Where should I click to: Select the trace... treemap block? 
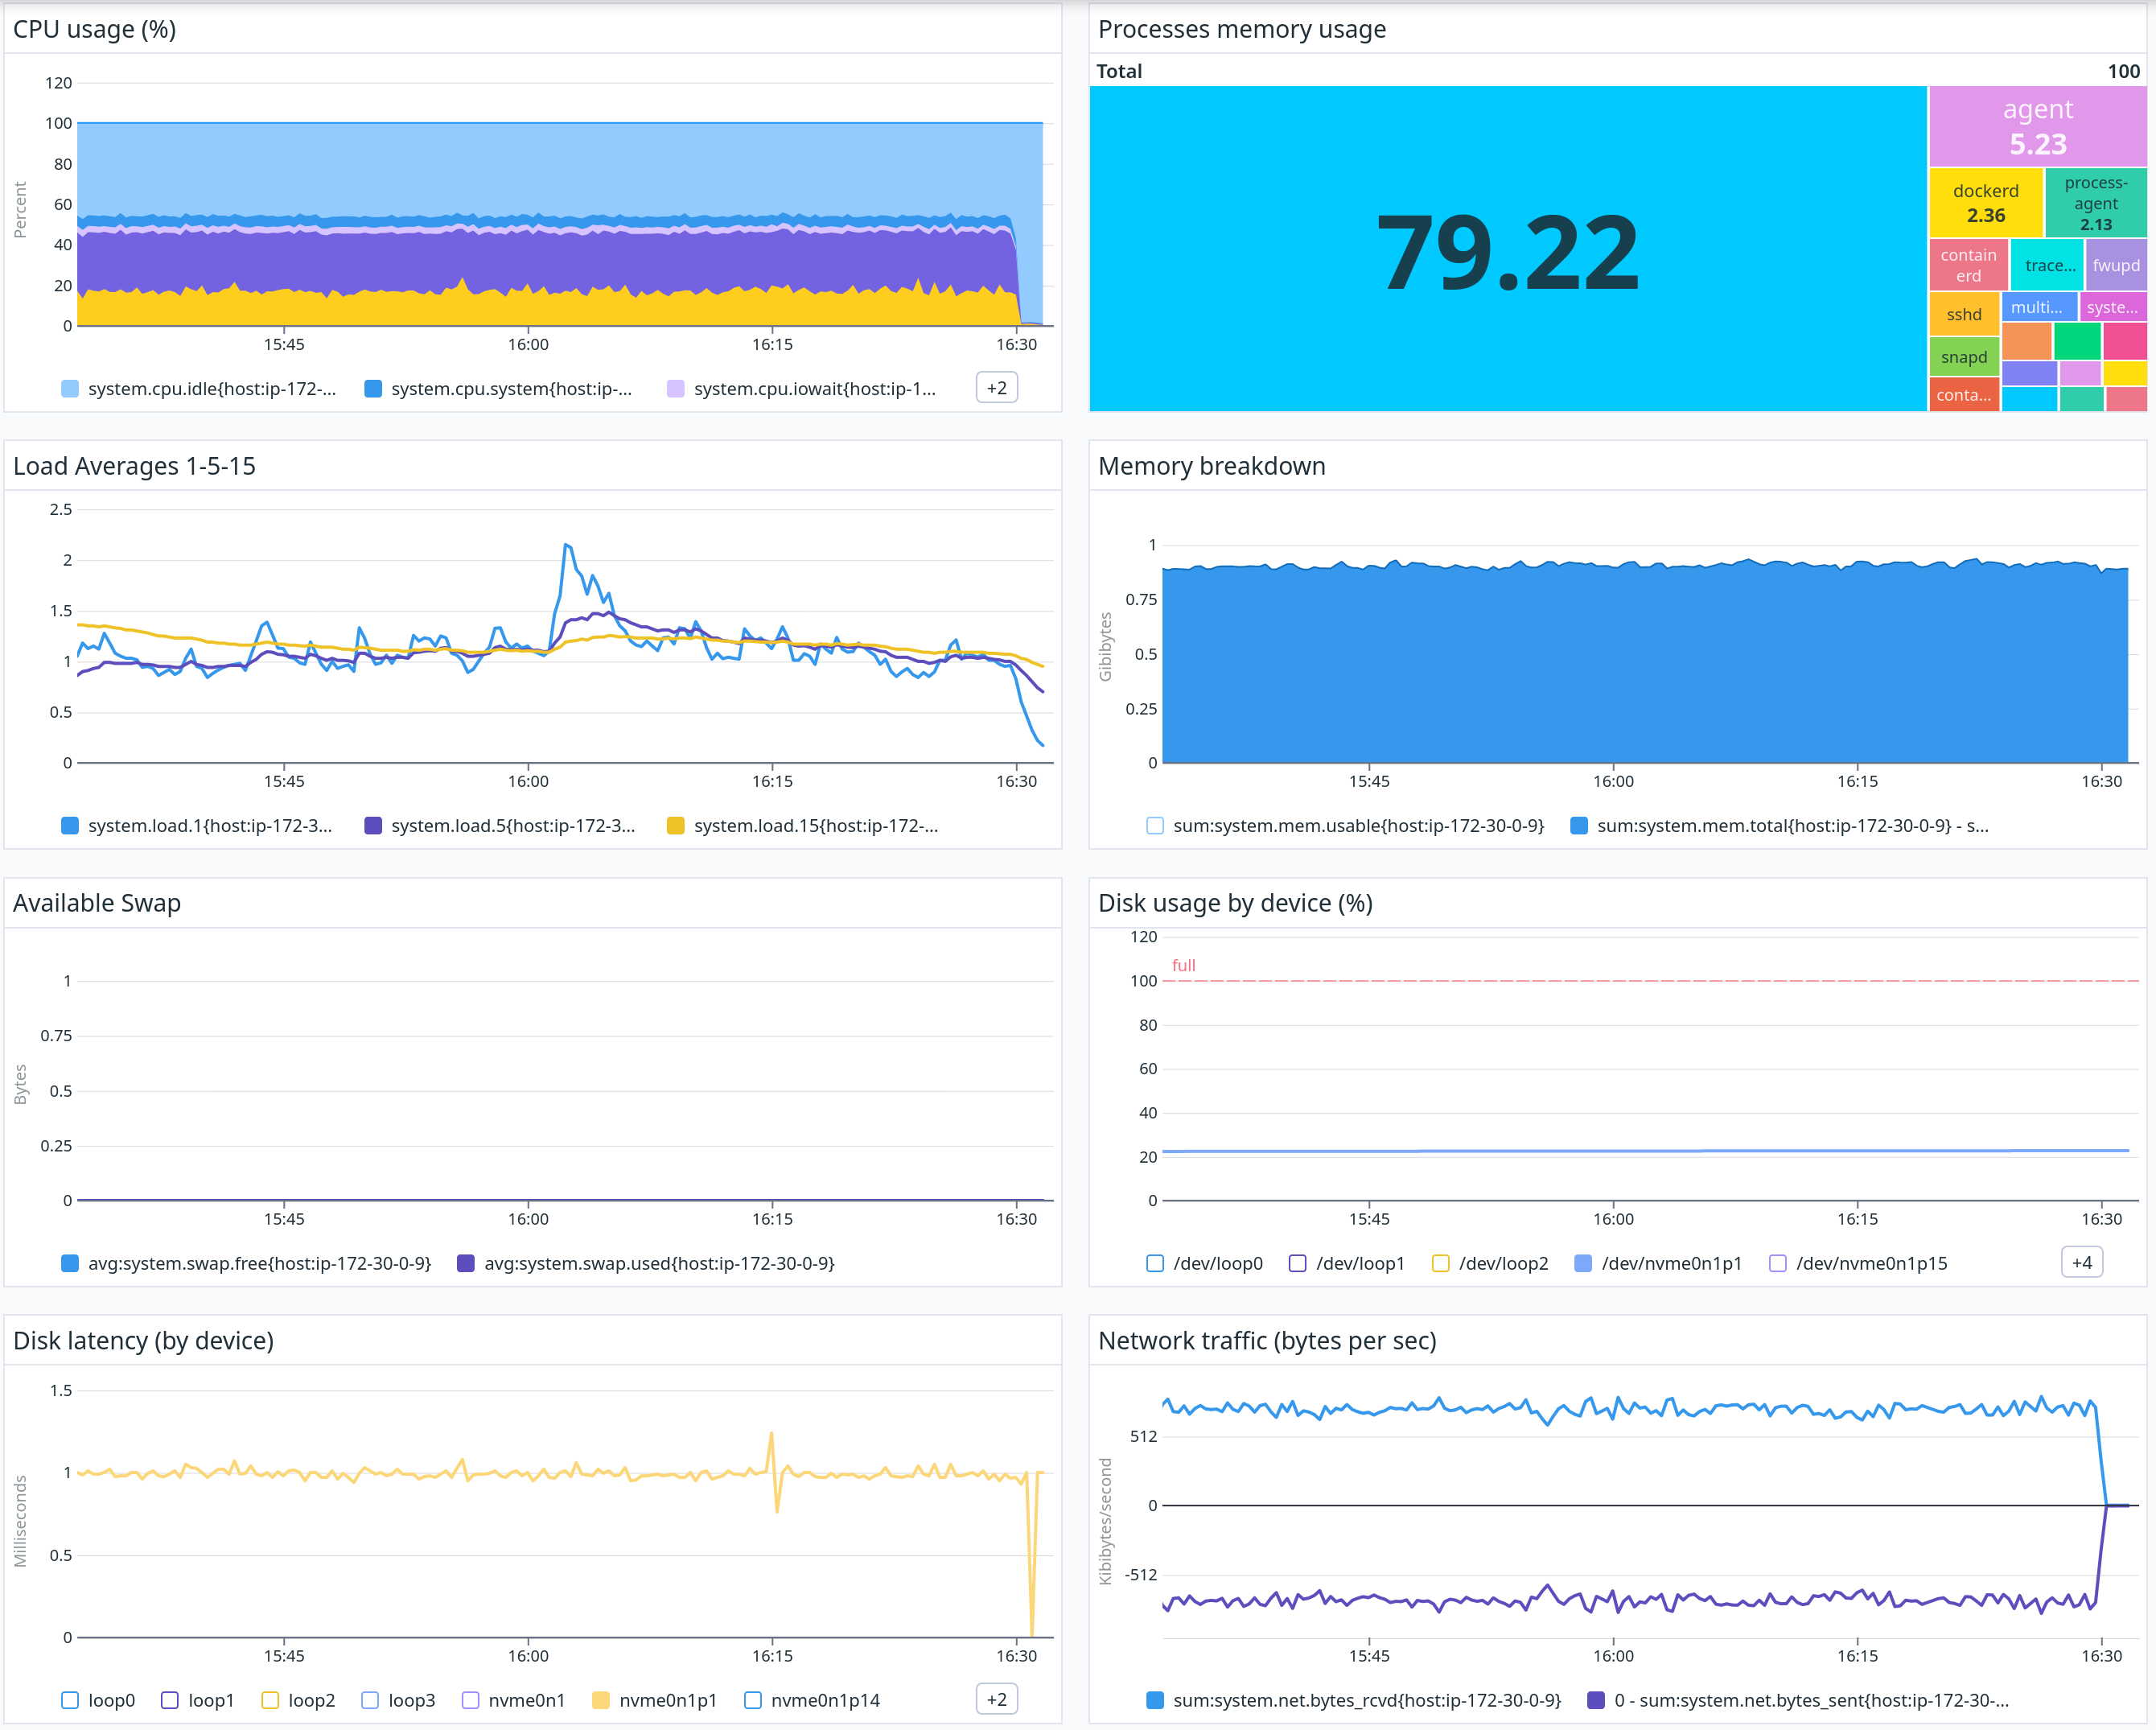click(x=2047, y=265)
